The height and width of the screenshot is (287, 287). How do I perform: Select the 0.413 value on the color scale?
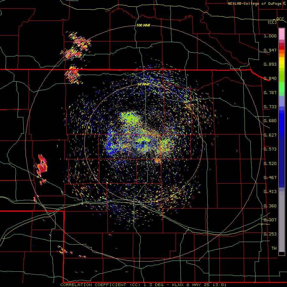pyautogui.click(x=270, y=191)
